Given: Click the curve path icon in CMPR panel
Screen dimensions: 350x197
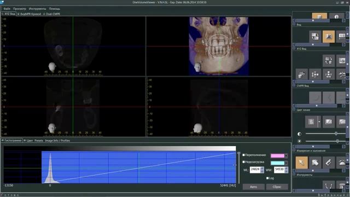Looking at the screenshot, I should 342,74.
